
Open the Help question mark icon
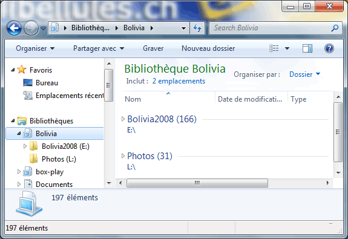point(329,48)
